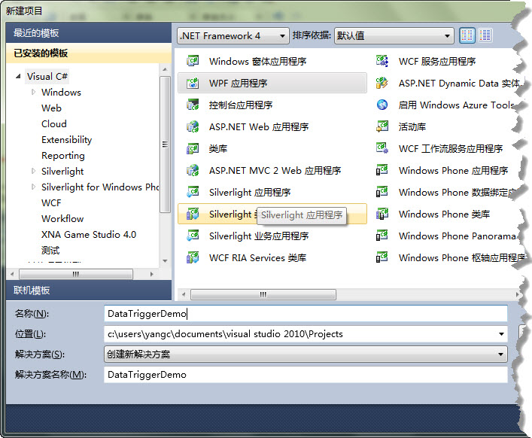Viewport: 532px width, 438px height.
Task: Expand the Windows tree node arrow
Action: [33, 92]
